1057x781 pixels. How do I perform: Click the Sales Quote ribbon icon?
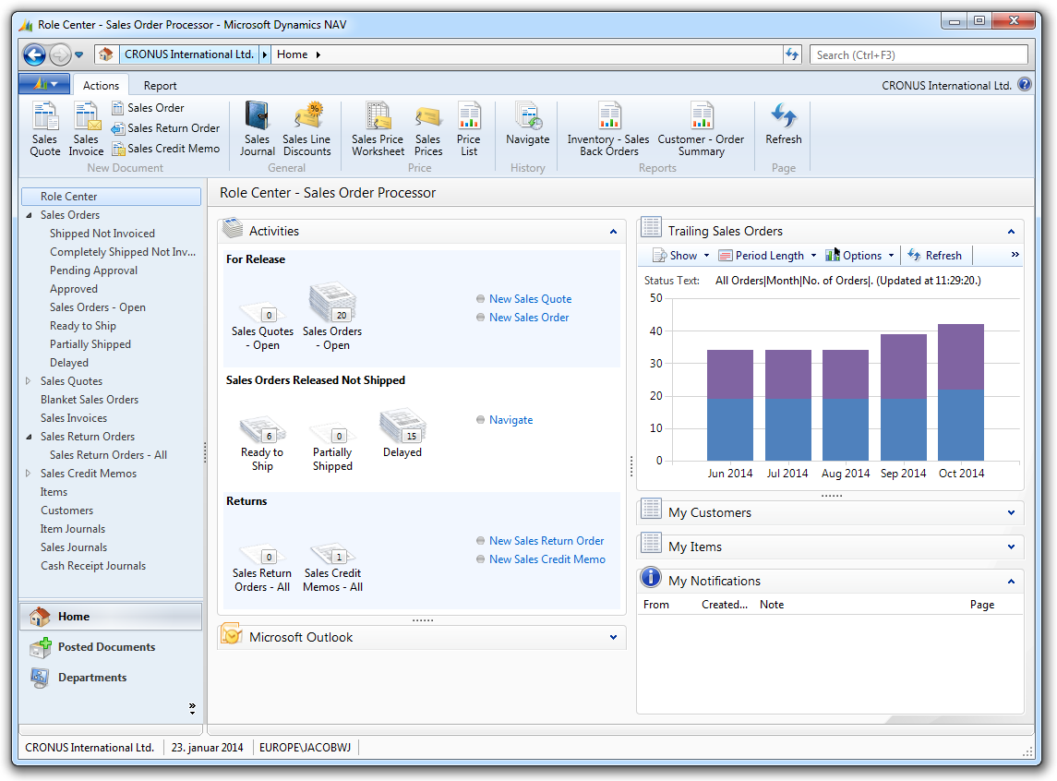44,127
